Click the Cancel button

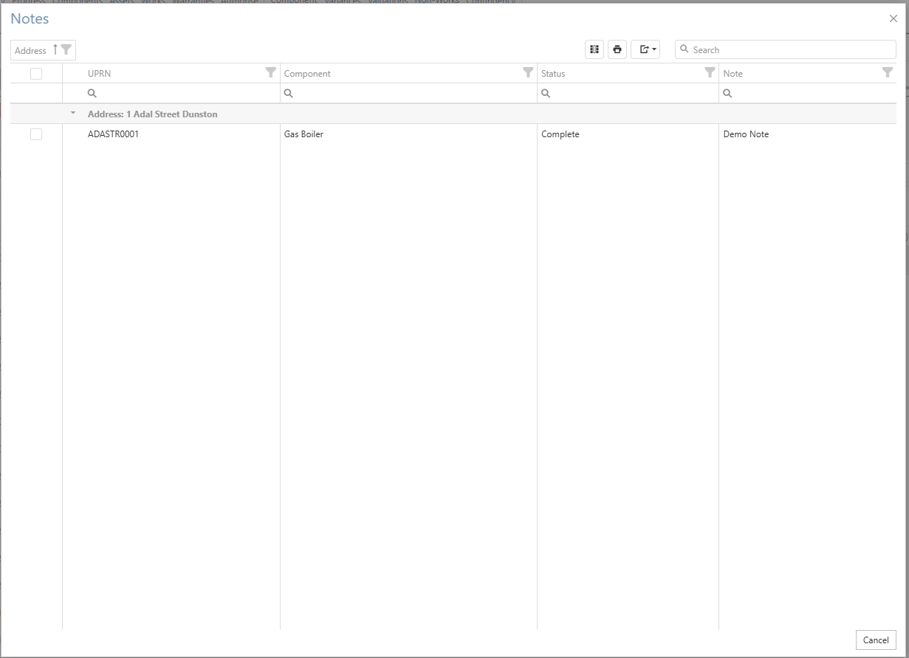(x=876, y=640)
